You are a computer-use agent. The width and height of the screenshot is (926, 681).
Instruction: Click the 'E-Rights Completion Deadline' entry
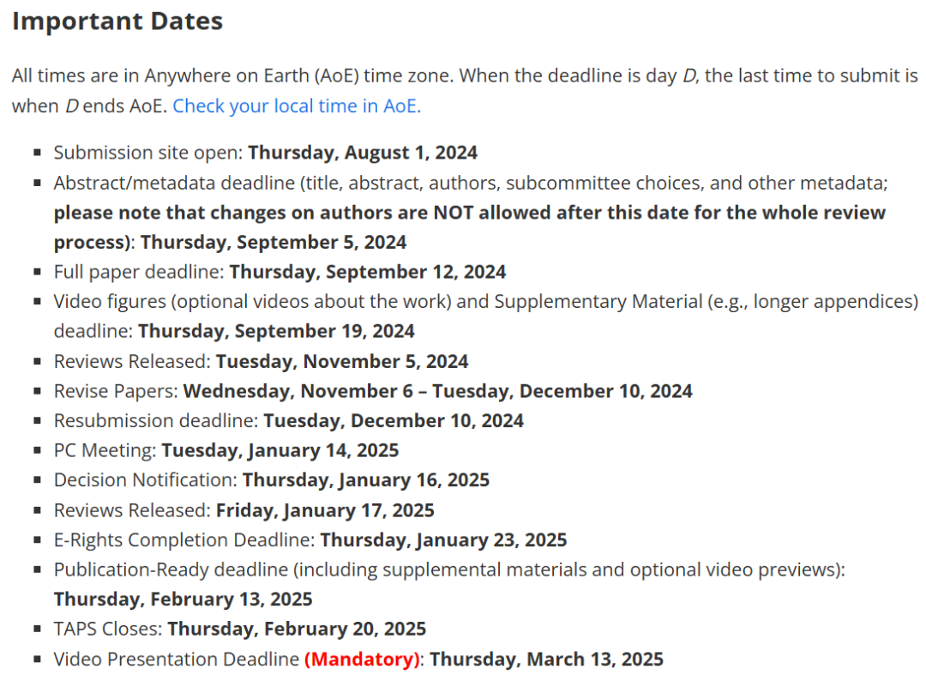[x=310, y=539]
